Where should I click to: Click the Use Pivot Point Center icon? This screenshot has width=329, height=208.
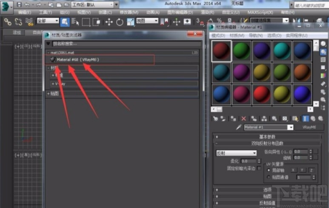click(x=164, y=22)
